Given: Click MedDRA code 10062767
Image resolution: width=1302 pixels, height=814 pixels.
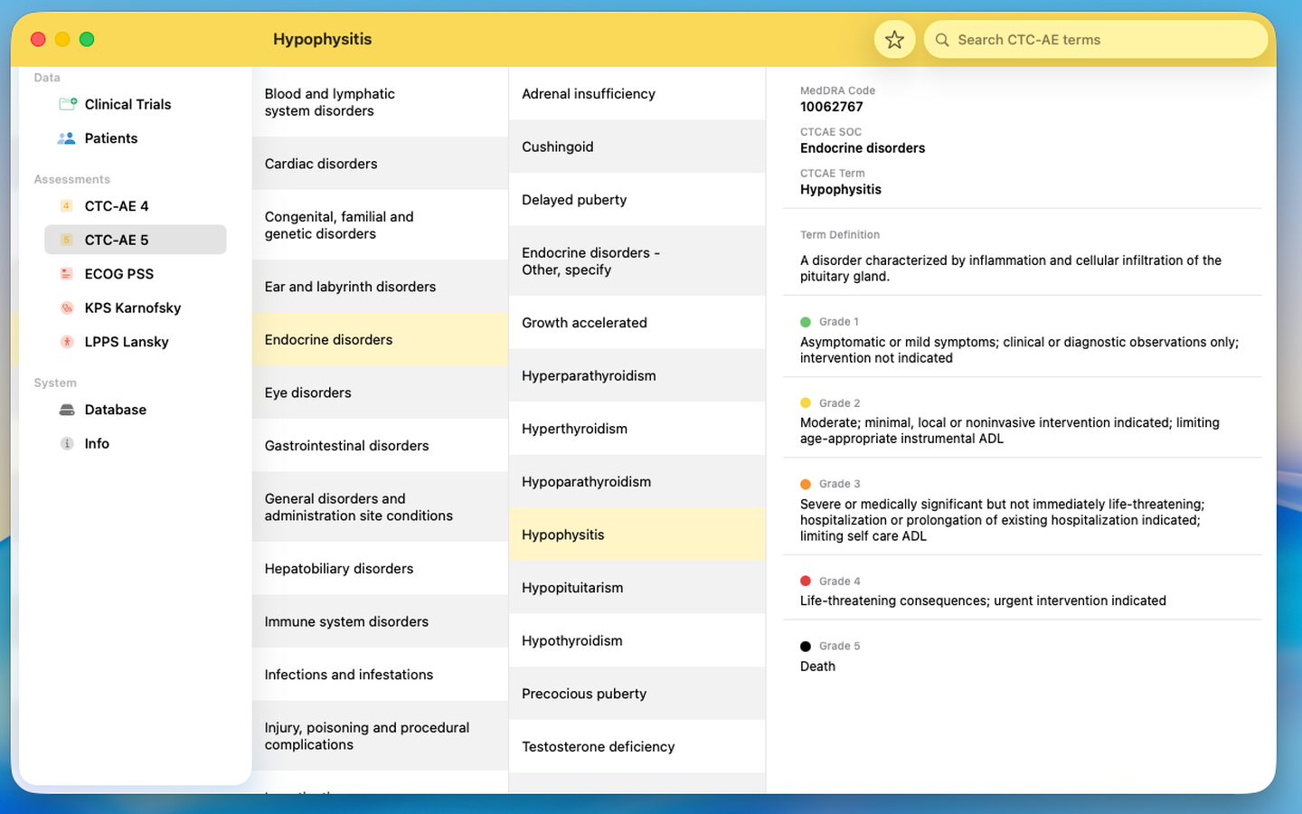Looking at the screenshot, I should point(832,107).
